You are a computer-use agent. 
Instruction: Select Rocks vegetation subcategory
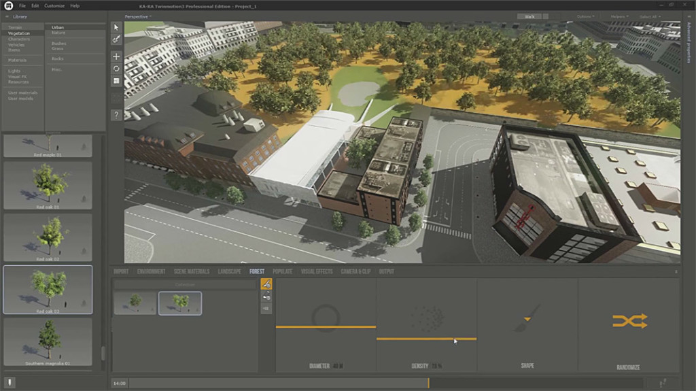click(57, 58)
